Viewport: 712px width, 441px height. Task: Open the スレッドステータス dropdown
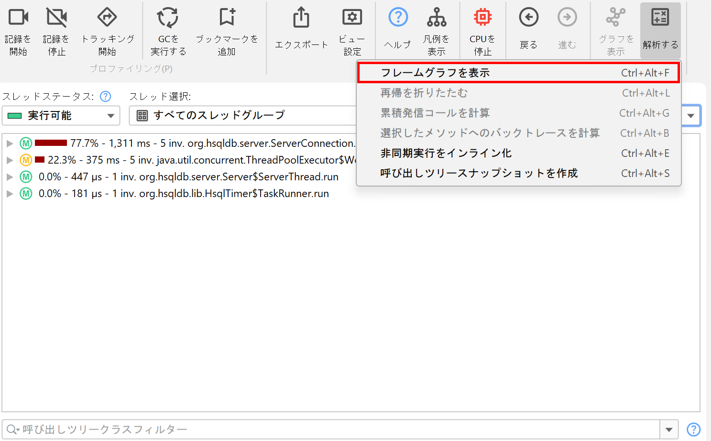coord(61,116)
